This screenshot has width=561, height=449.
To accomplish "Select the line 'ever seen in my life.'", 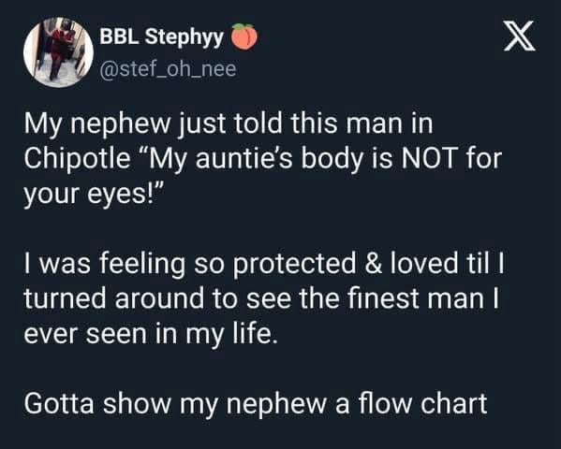I will tap(151, 334).
